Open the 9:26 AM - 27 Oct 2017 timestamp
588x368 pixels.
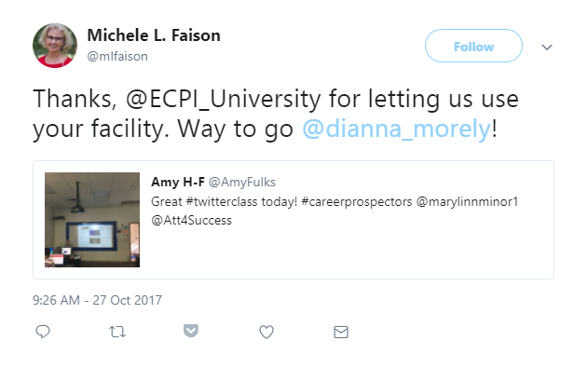coord(97,300)
